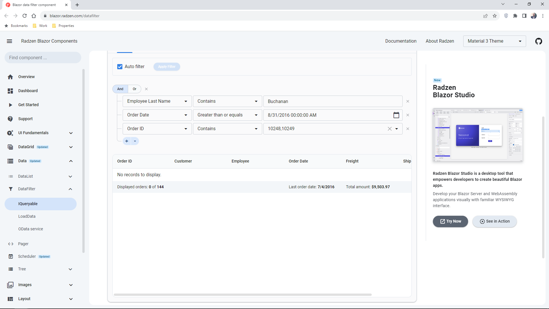Remove the Order Date filter row
The image size is (549, 309).
click(x=408, y=115)
